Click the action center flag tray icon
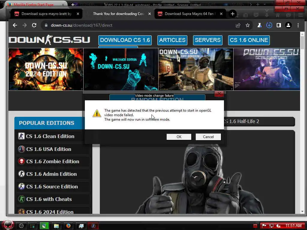307x230 pixels. [x=264, y=226]
